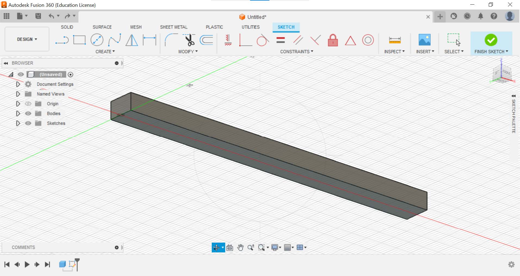
Task: Toggle visibility of Sketches folder
Action: pyautogui.click(x=28, y=123)
